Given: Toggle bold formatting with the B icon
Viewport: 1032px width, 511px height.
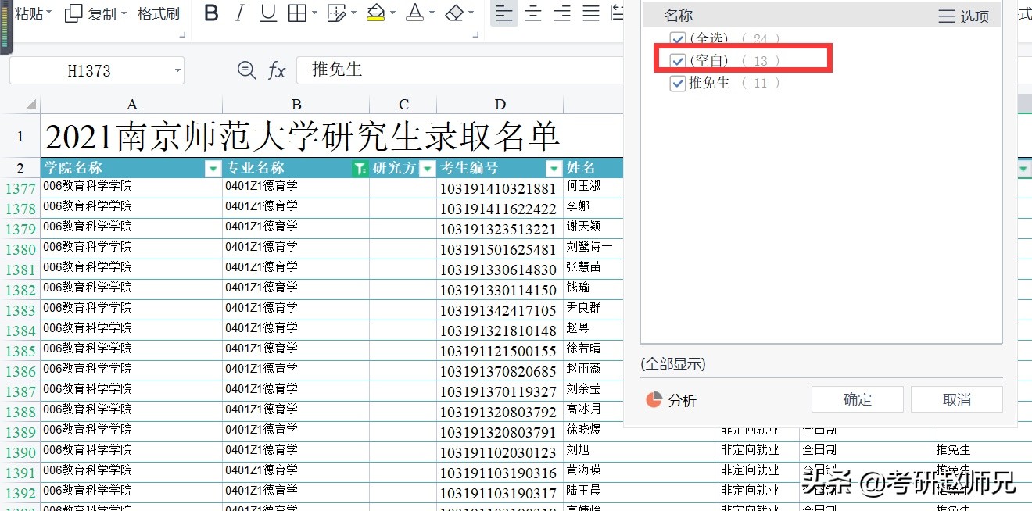Looking at the screenshot, I should point(211,13).
